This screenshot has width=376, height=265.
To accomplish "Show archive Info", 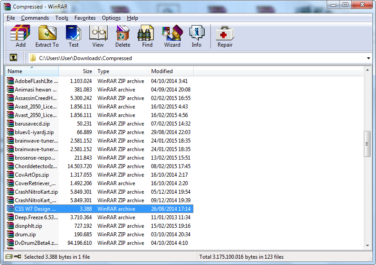I will [x=197, y=36].
